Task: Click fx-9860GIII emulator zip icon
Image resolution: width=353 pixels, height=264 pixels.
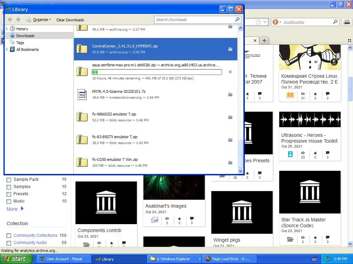Action: (82, 117)
